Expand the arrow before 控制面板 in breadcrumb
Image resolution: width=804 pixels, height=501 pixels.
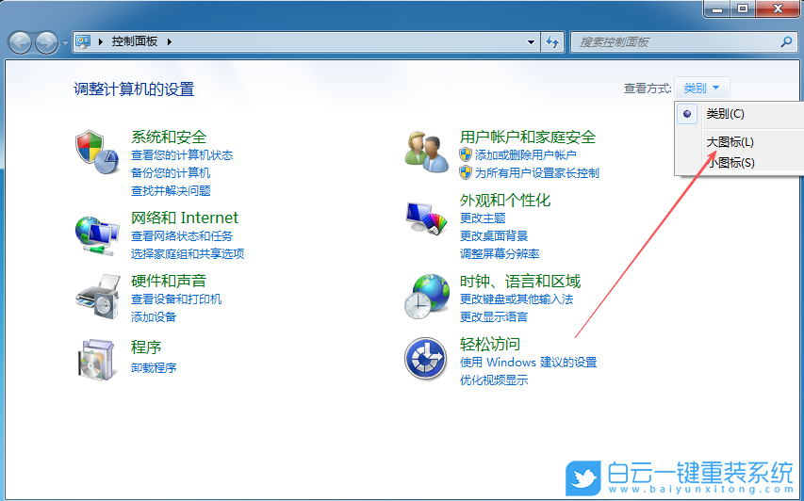coord(101,41)
